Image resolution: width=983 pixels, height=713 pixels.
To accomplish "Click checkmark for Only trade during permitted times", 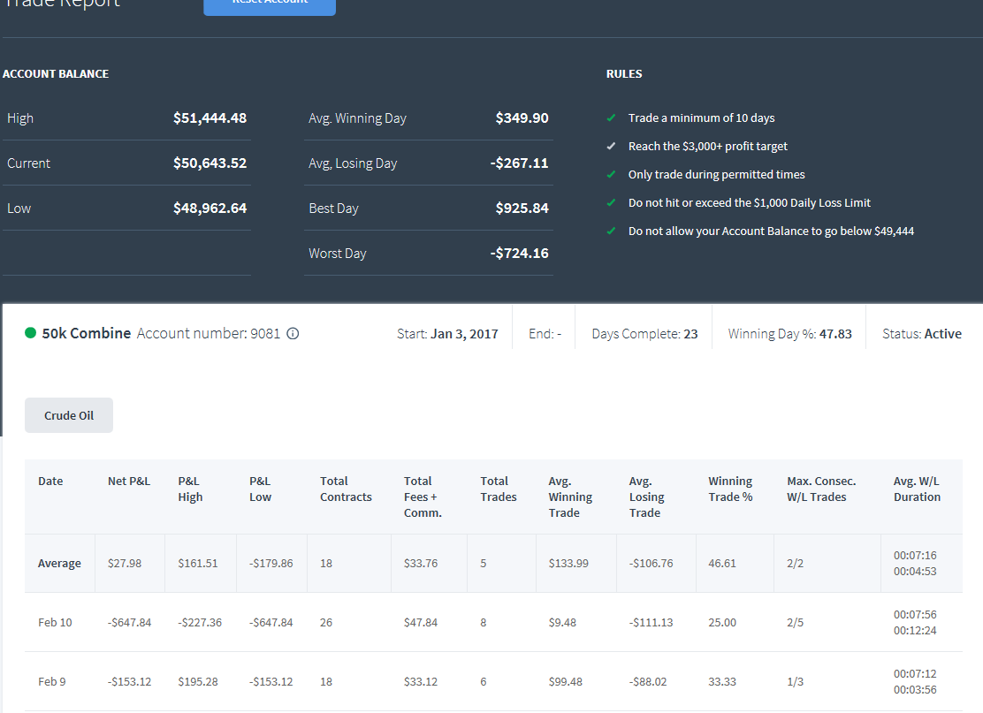I will (611, 174).
